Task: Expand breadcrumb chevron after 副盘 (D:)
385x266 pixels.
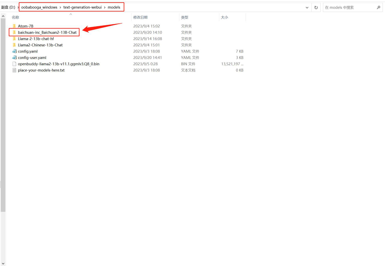Action: [x=18, y=7]
